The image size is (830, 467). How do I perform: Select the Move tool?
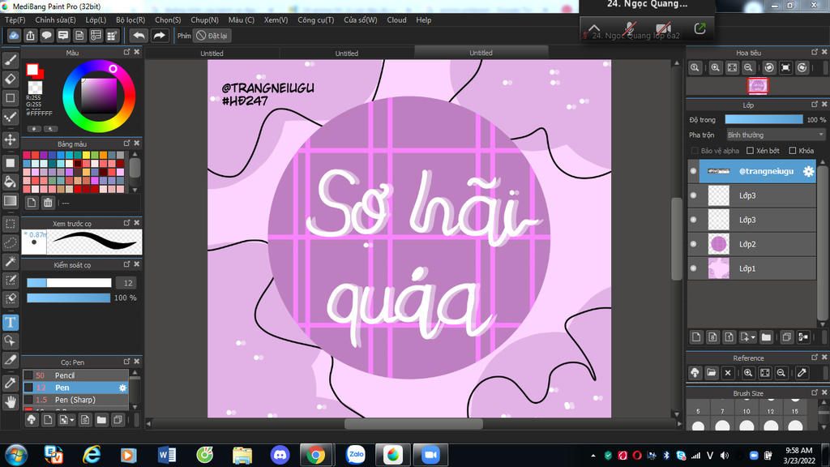11,139
